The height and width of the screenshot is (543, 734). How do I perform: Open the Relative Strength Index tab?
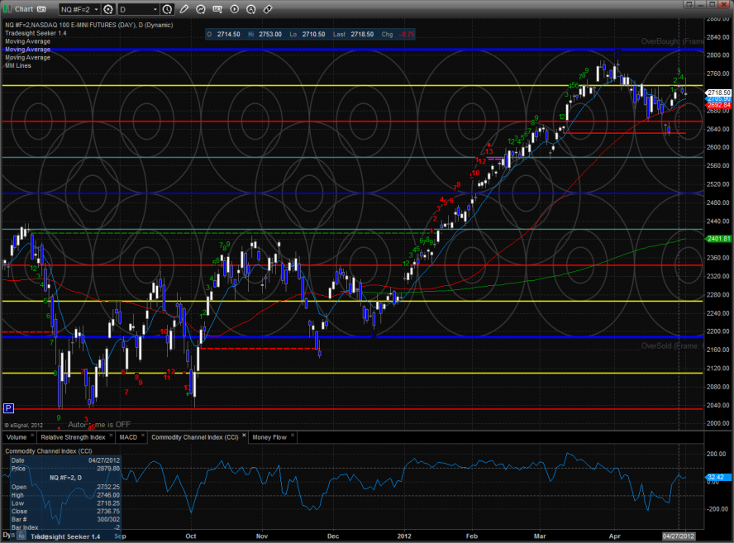click(x=72, y=436)
